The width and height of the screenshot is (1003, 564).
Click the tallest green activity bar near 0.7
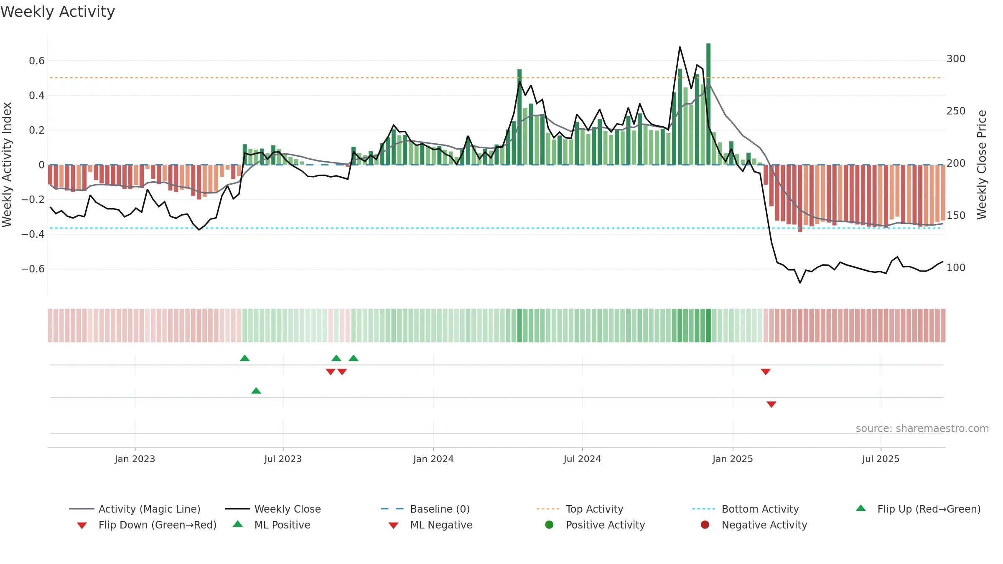click(708, 104)
